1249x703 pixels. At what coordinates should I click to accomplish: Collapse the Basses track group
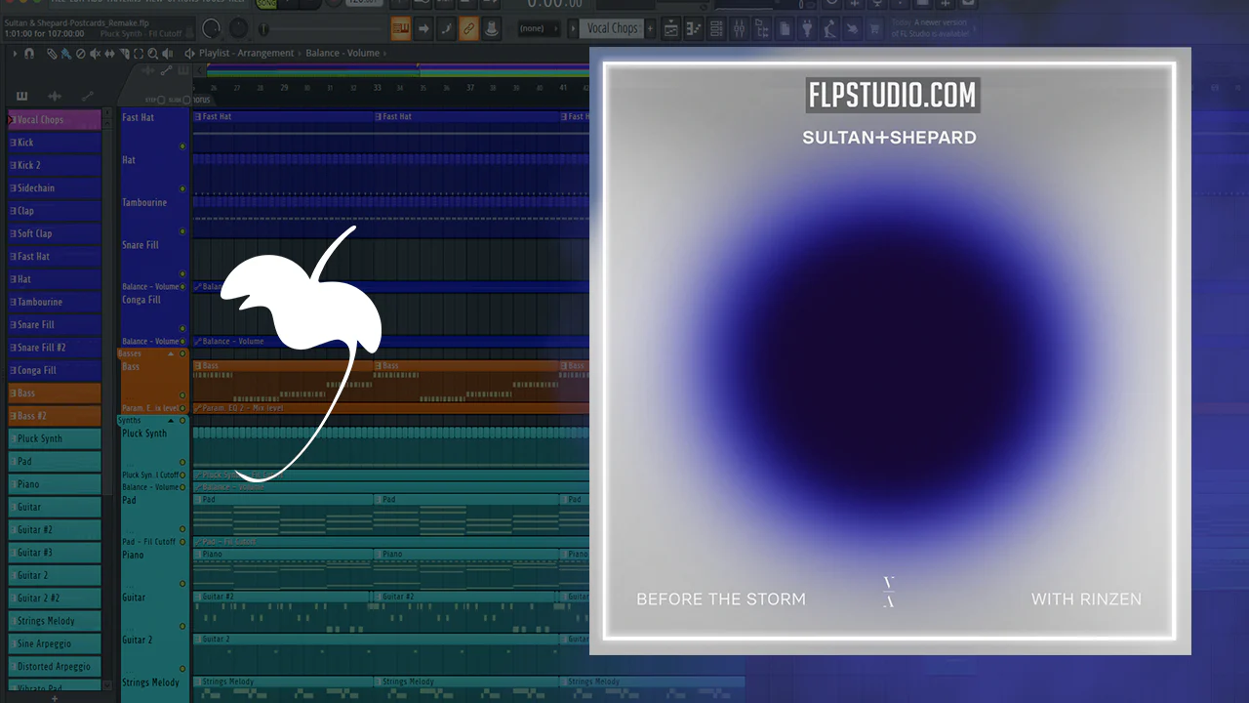171,353
